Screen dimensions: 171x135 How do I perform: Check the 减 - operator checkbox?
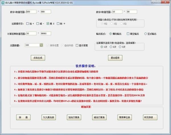(x=38, y=24)
